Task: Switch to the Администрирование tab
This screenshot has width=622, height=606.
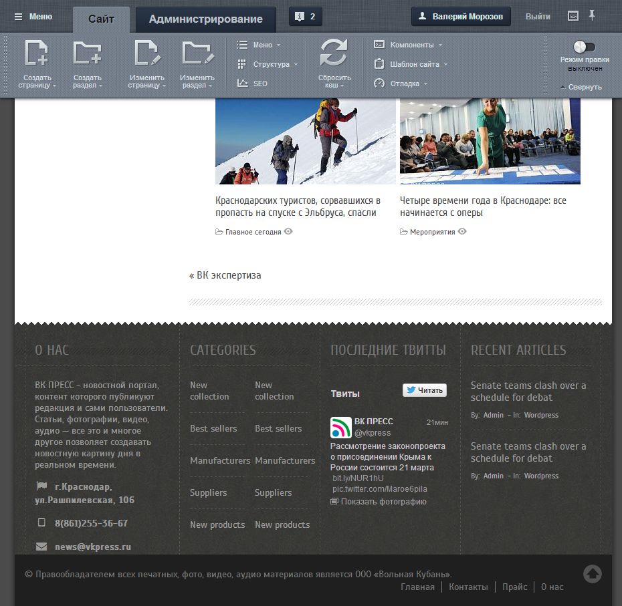Action: point(205,19)
